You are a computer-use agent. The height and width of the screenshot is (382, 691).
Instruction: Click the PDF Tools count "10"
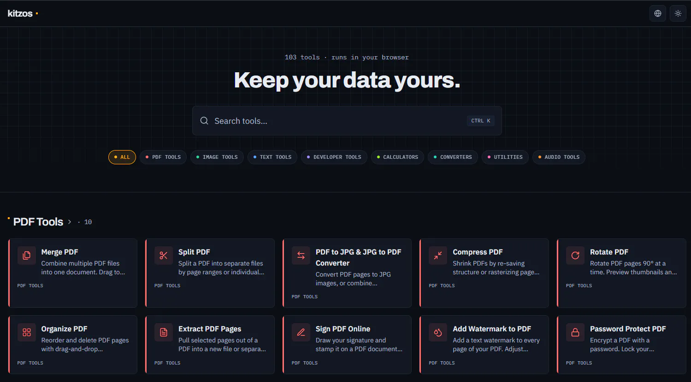(x=88, y=222)
